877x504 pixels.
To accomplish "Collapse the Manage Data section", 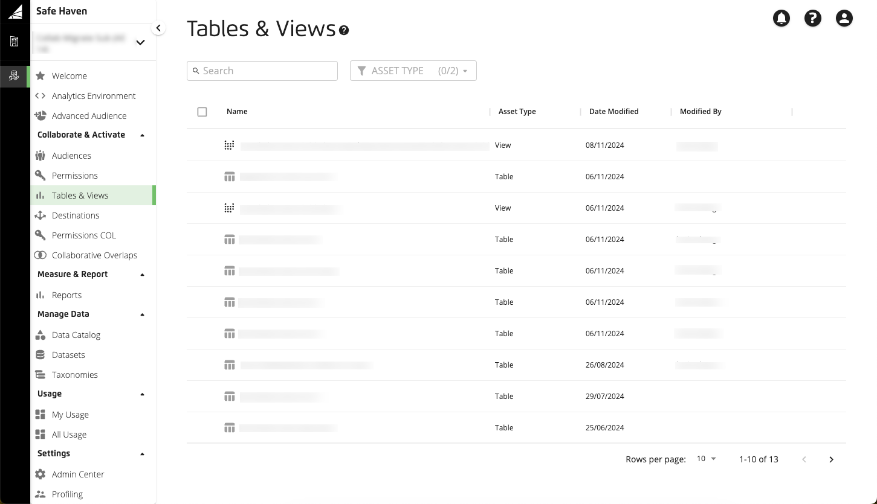I will (142, 314).
